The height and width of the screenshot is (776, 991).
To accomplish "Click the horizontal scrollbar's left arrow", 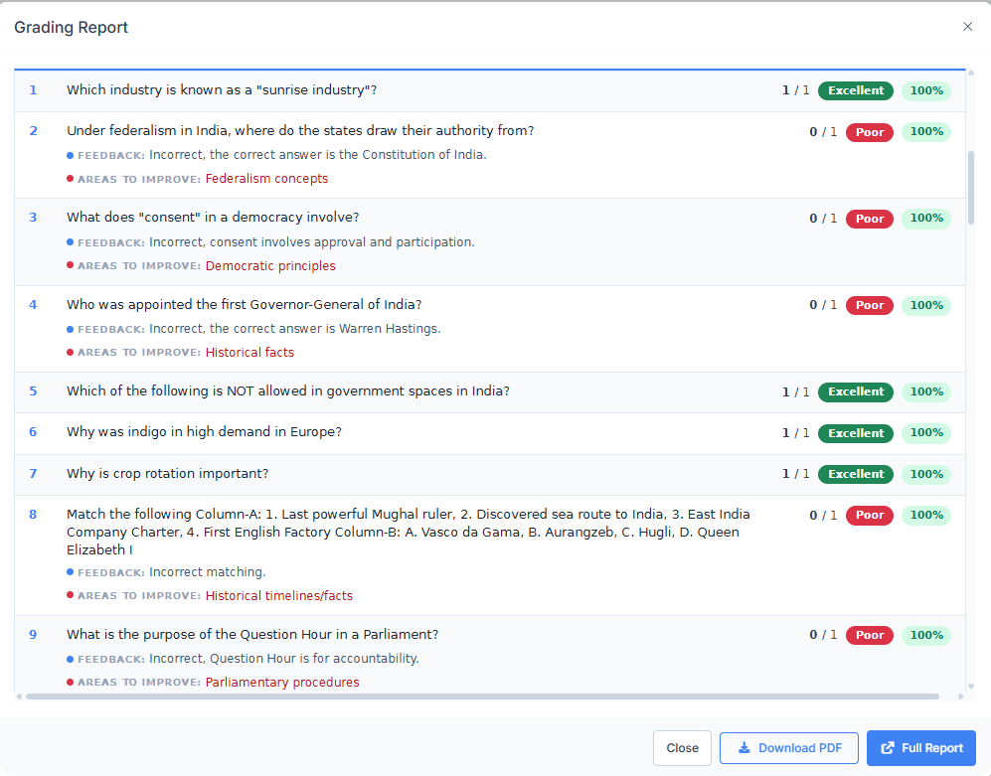I will (19, 697).
